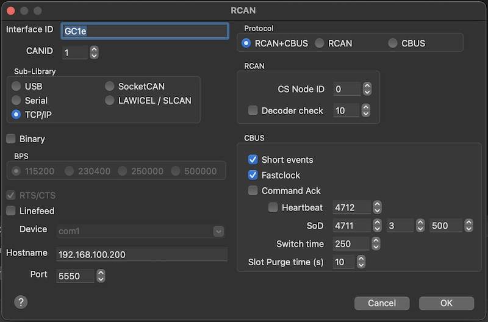Screen dimensions: 488x322
Task: Click the Port number stepper
Action: (101, 276)
